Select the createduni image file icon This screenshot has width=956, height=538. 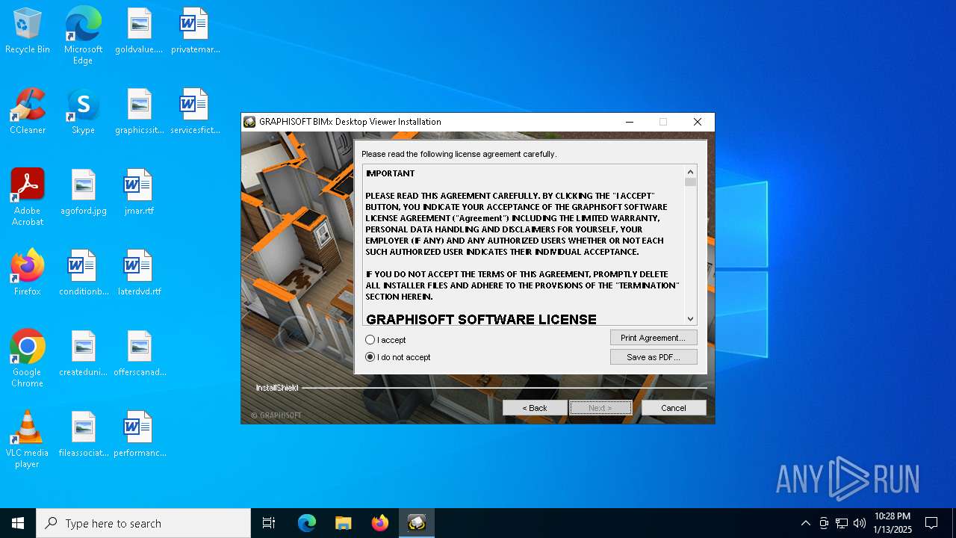(x=83, y=354)
